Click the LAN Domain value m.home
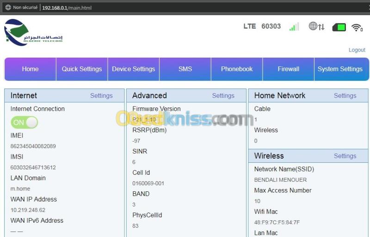Image resolution: width=370 pixels, height=237 pixels. (20, 189)
